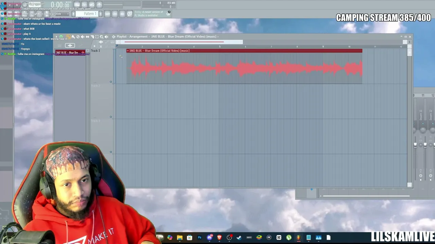Select the Draw pencil tool in Playlist
Viewport: 435px width, 244px height.
[x=68, y=37]
